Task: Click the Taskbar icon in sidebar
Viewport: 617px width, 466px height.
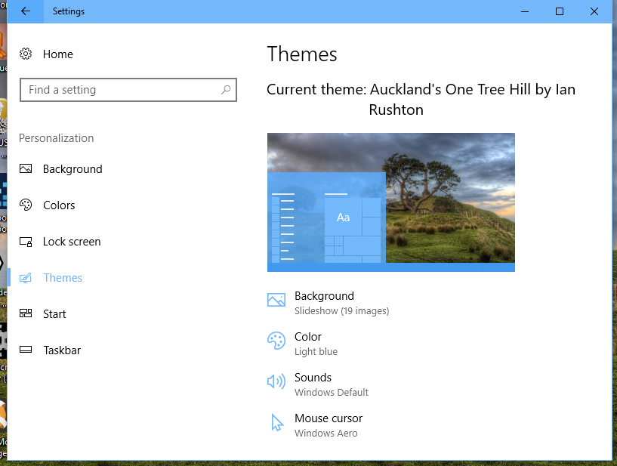Action: 26,350
